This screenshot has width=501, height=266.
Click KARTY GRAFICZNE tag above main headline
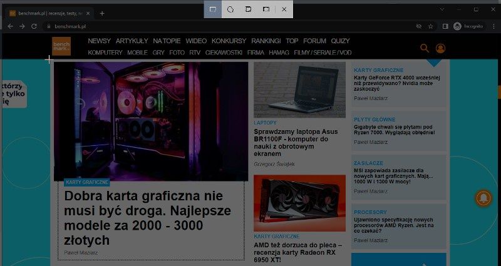pos(87,182)
